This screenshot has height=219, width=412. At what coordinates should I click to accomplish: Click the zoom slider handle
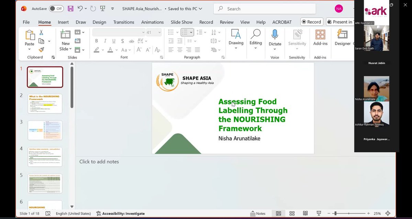(x=335, y=213)
